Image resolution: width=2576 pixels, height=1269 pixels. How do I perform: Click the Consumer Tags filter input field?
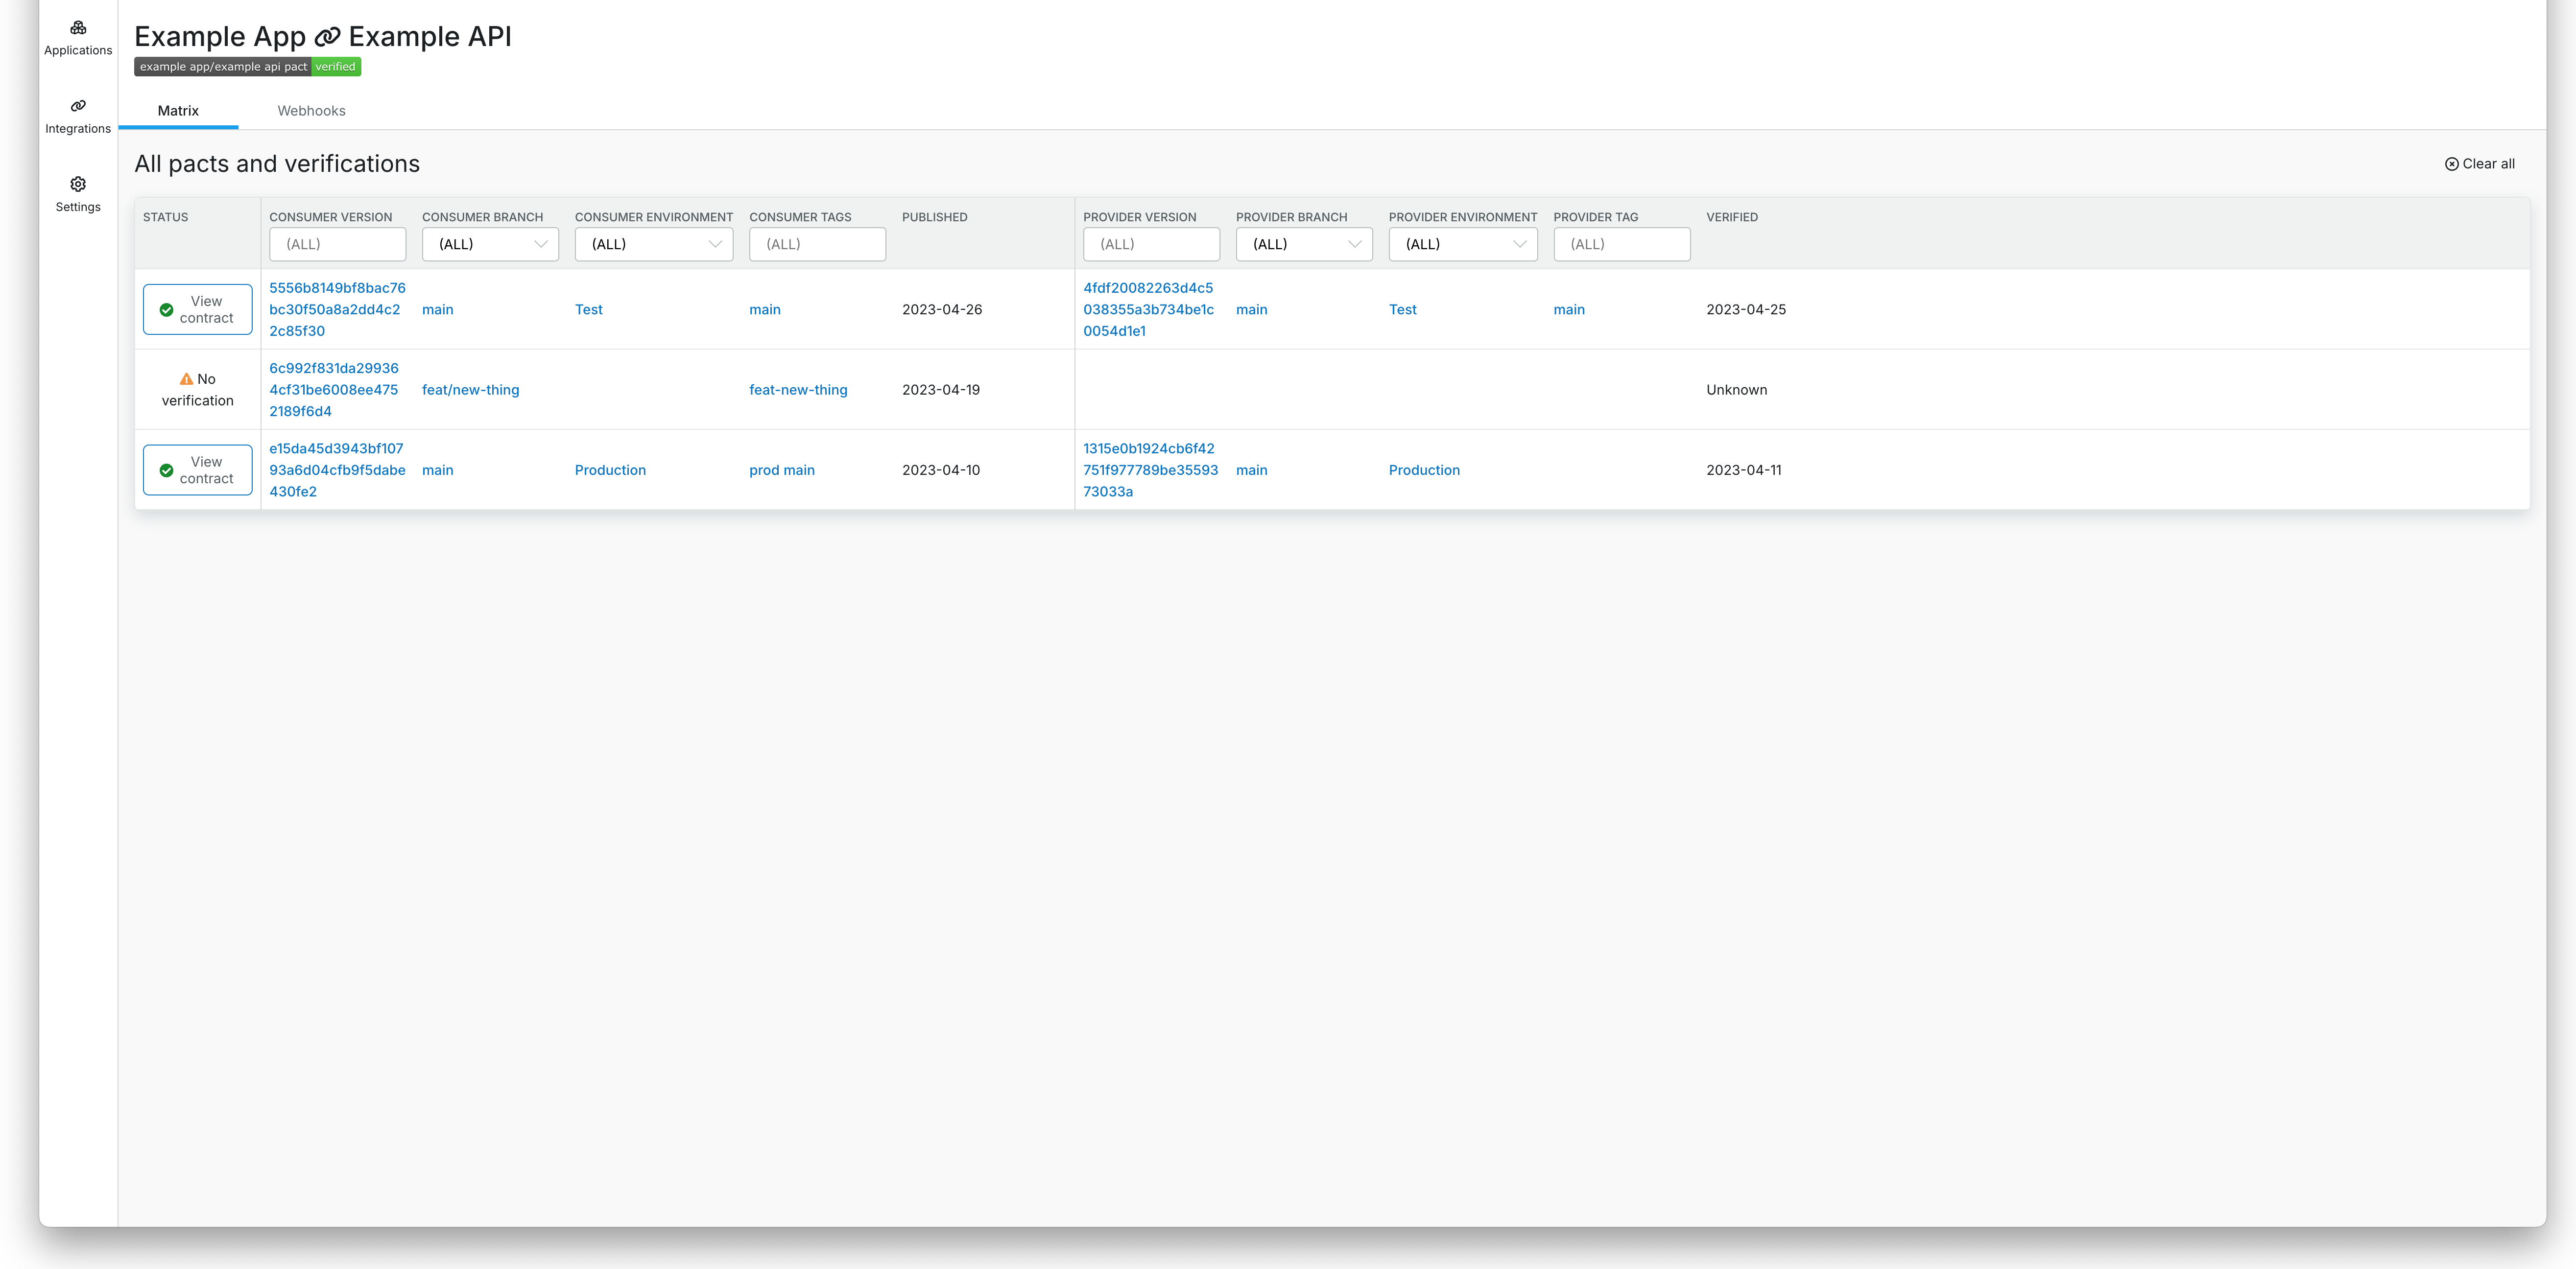(817, 244)
